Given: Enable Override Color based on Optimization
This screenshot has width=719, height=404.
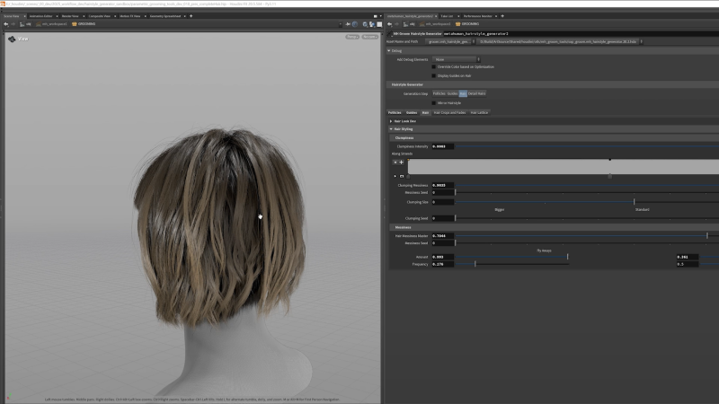Looking at the screenshot, I should (434, 66).
